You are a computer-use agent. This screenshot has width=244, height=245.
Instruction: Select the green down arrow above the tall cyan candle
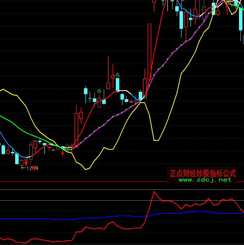pos(117,75)
